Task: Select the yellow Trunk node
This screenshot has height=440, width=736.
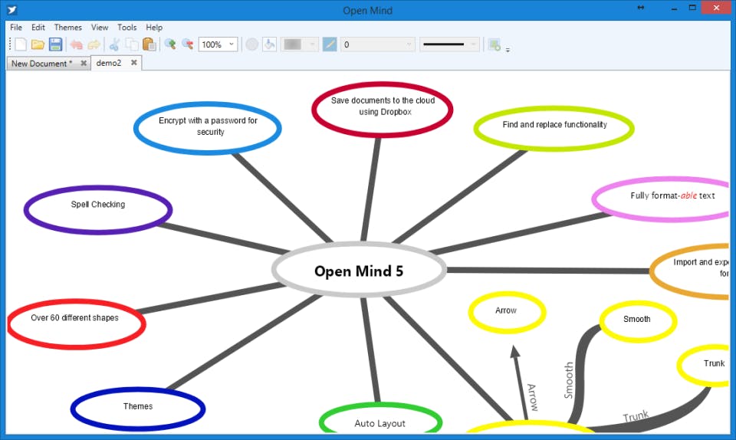Action: [x=704, y=366]
